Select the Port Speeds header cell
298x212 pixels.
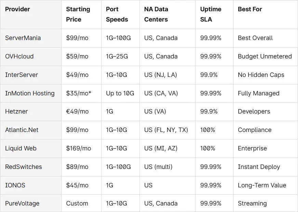pos(117,14)
